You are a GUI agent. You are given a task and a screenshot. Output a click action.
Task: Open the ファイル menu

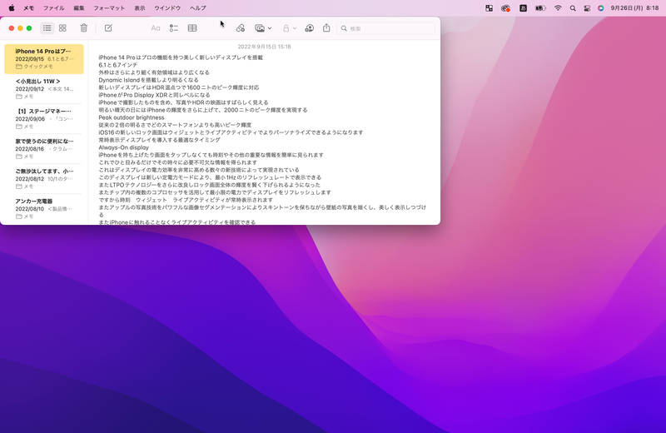coord(54,7)
